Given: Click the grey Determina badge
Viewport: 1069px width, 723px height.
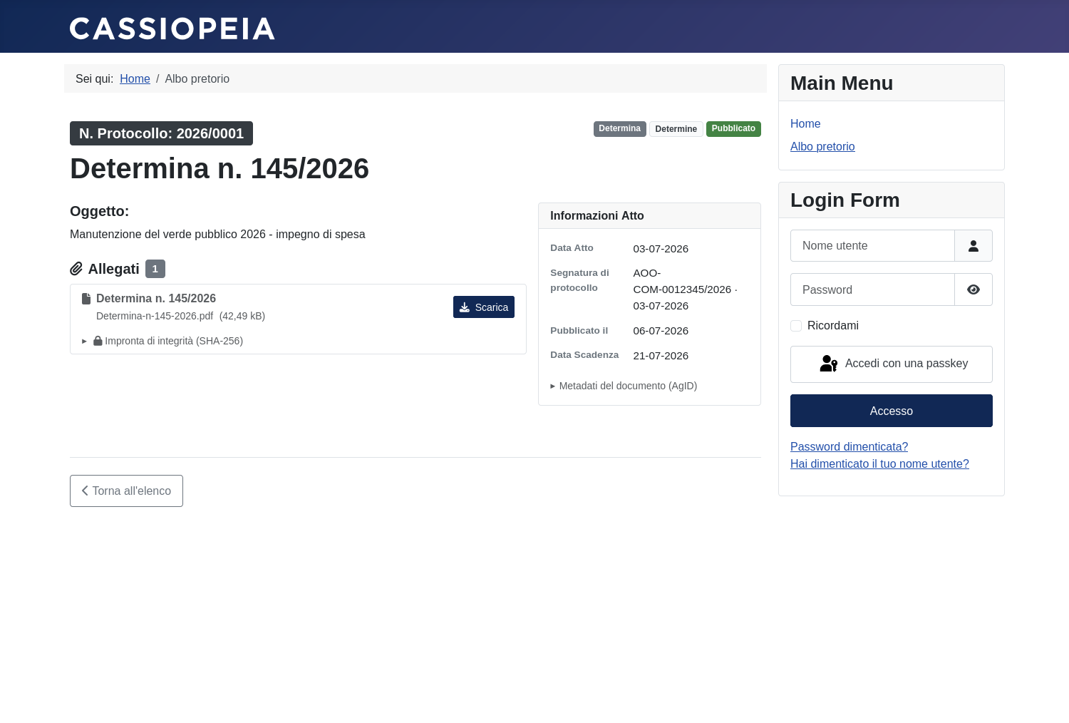Looking at the screenshot, I should coord(620,129).
